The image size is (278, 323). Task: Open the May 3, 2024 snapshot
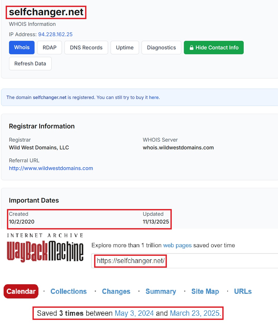pyautogui.click(x=134, y=313)
